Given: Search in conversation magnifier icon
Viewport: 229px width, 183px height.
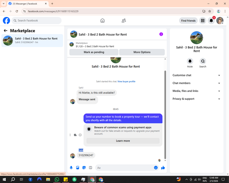Looking at the screenshot, I should coord(203,61).
